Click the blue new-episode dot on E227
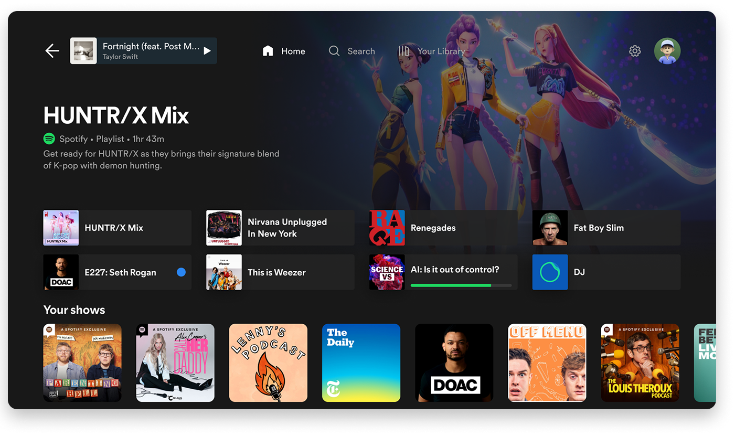735x436 pixels. click(x=181, y=272)
